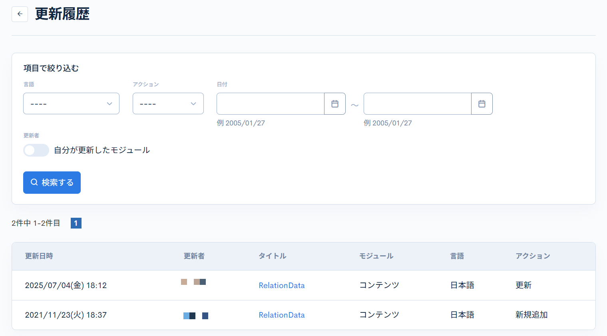Focus the end date input field
Image resolution: width=607 pixels, height=336 pixels.
(x=417, y=104)
